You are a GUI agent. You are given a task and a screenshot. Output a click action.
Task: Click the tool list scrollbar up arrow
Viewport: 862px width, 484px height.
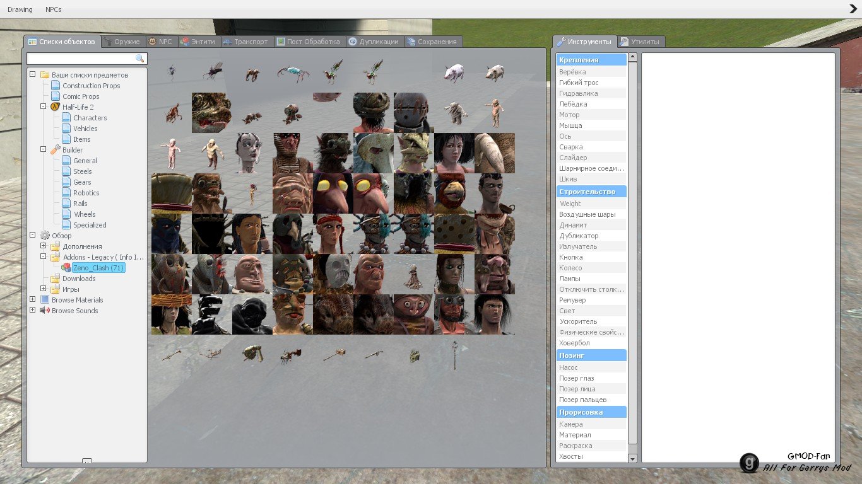[633, 57]
